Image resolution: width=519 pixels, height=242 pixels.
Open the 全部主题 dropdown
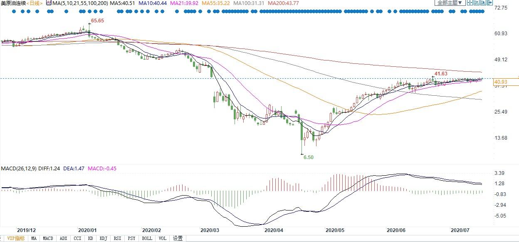tap(449, 3)
